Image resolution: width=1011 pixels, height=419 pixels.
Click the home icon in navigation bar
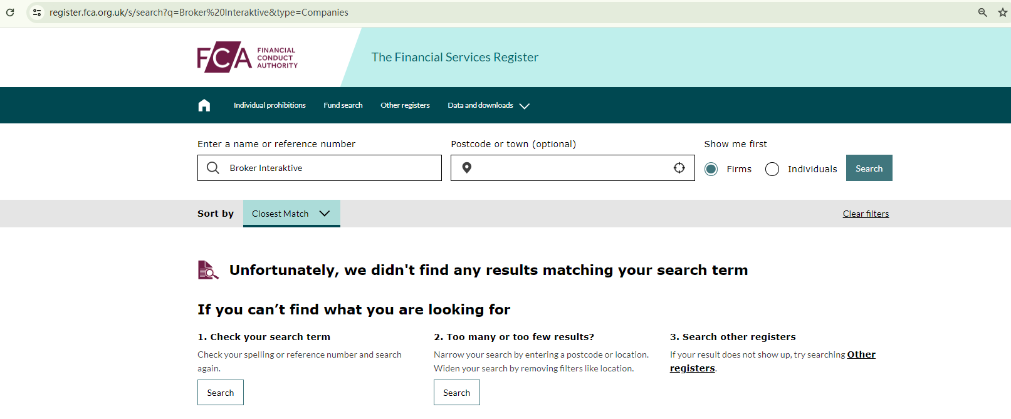tap(204, 105)
